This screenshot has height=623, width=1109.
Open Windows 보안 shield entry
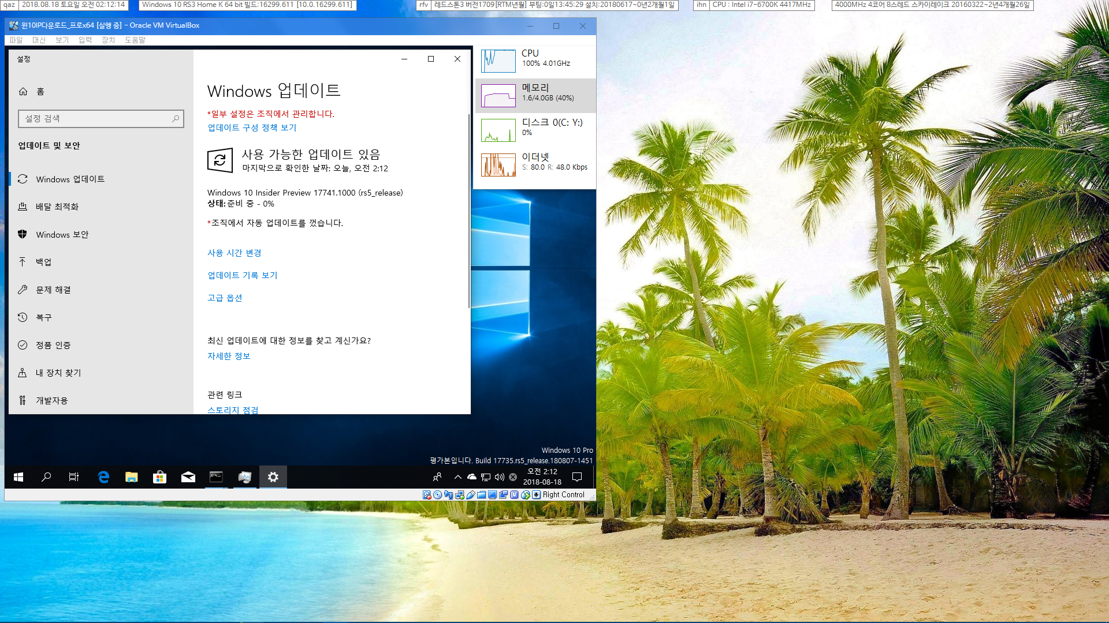pyautogui.click(x=101, y=234)
